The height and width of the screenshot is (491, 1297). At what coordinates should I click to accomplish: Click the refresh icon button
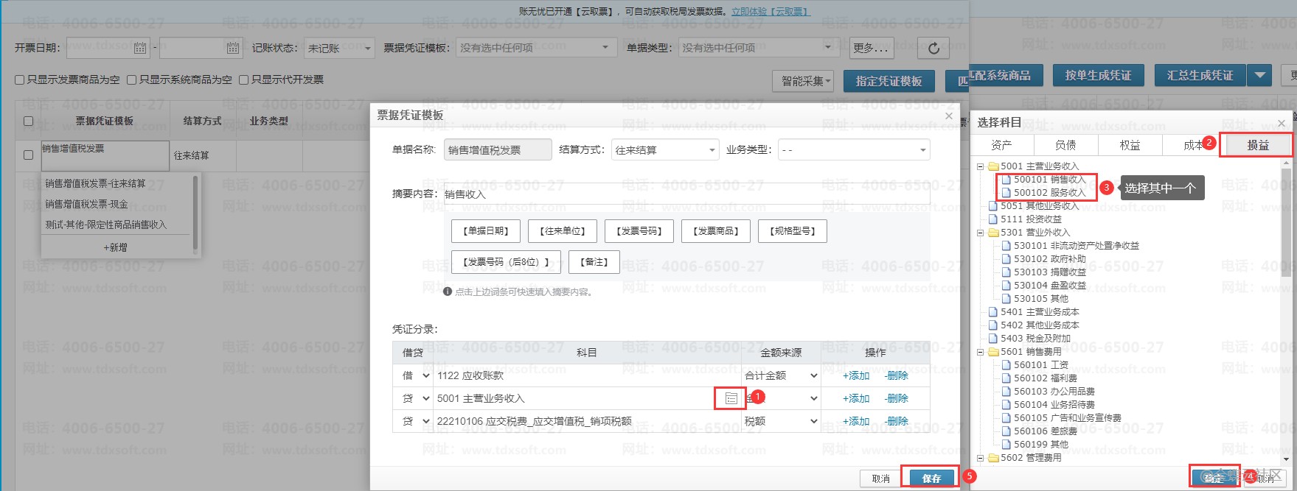[933, 48]
